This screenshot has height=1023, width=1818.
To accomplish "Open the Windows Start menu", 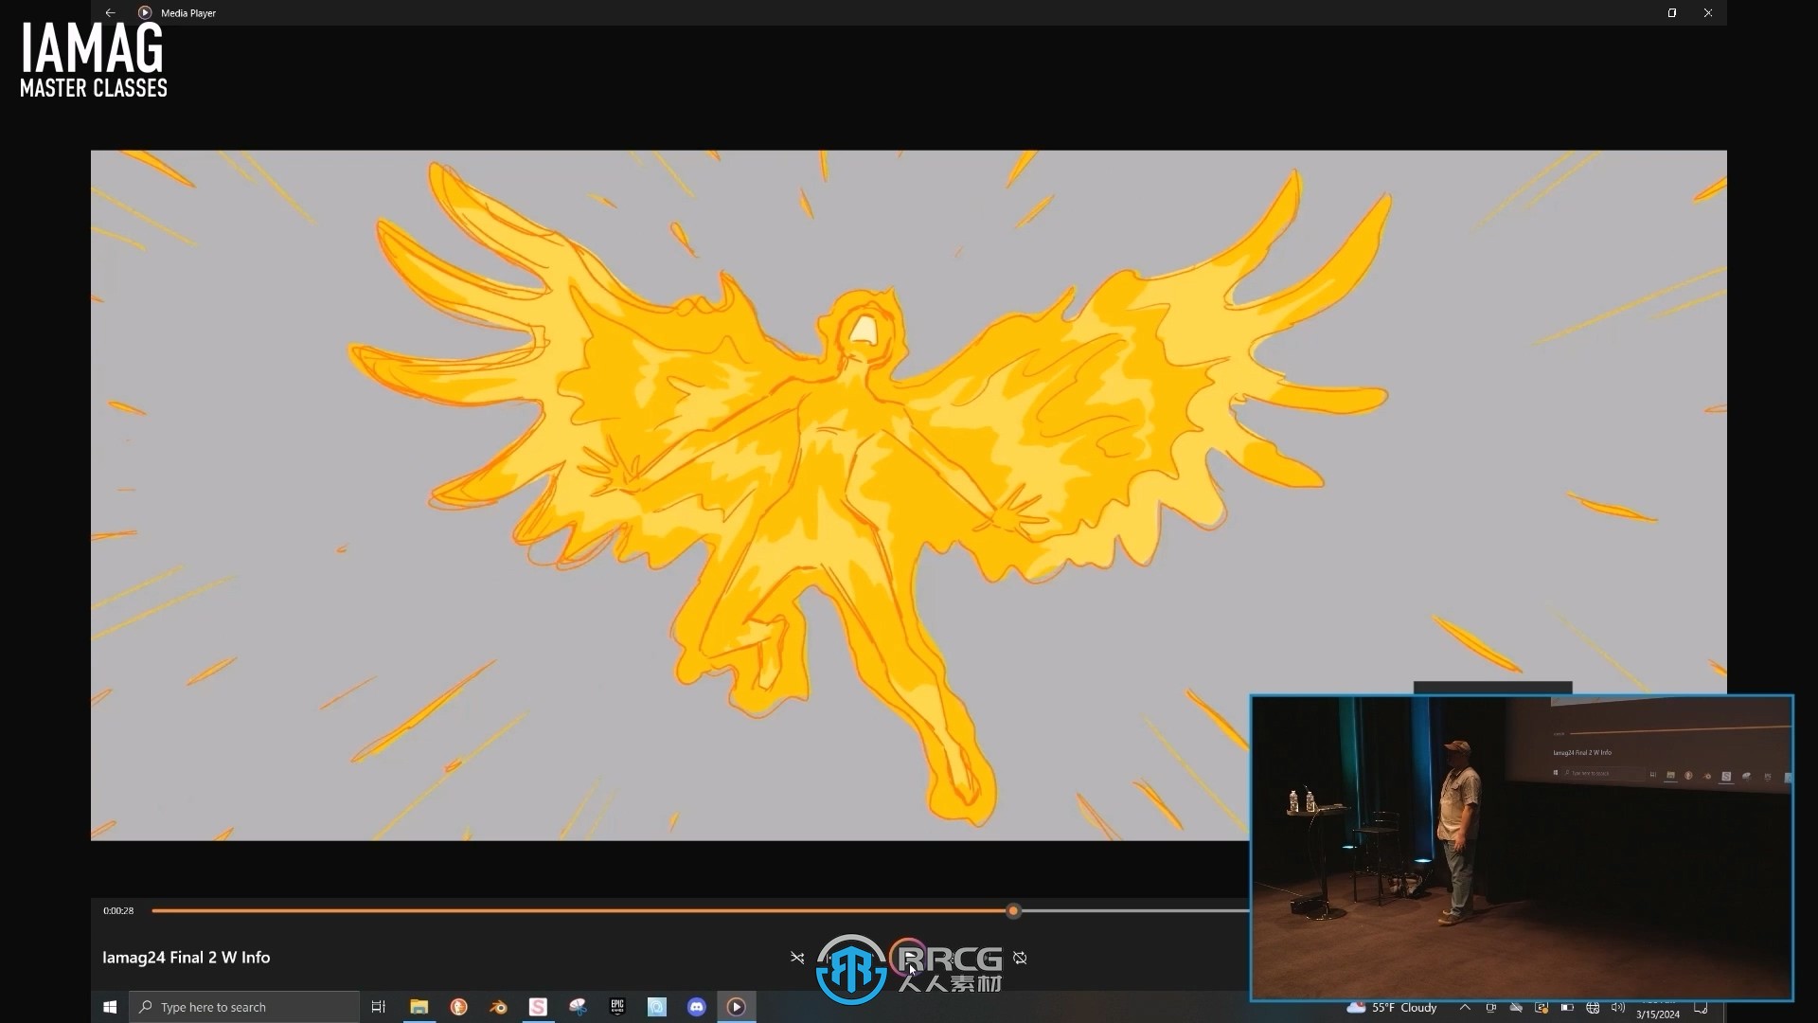I will pyautogui.click(x=110, y=1007).
